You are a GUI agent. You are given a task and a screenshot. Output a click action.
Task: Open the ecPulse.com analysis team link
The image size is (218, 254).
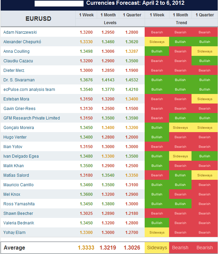[29, 90]
